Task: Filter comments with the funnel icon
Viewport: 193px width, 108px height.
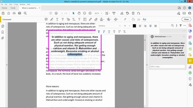Action: click(181, 25)
